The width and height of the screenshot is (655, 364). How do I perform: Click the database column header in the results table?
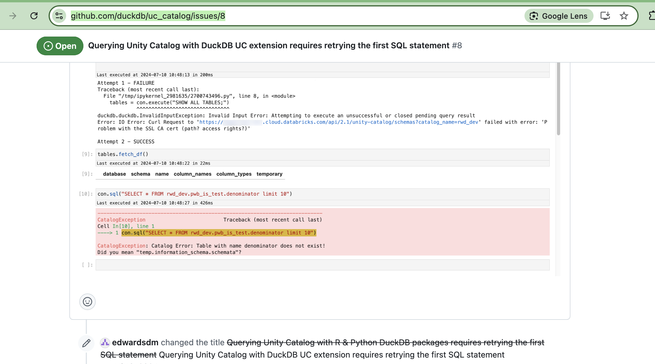click(114, 174)
